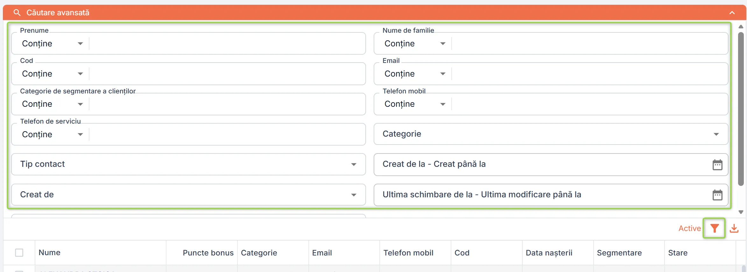Expand the Categorie dropdown
The width and height of the screenshot is (747, 272).
pos(551,134)
